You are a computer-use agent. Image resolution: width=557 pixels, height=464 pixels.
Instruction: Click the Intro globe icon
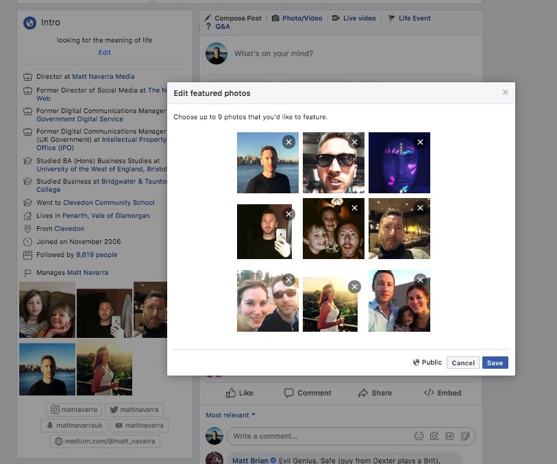tap(30, 23)
